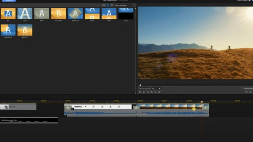Select the Fade transition thumbnail
This screenshot has height=142, width=253.
(42, 14)
